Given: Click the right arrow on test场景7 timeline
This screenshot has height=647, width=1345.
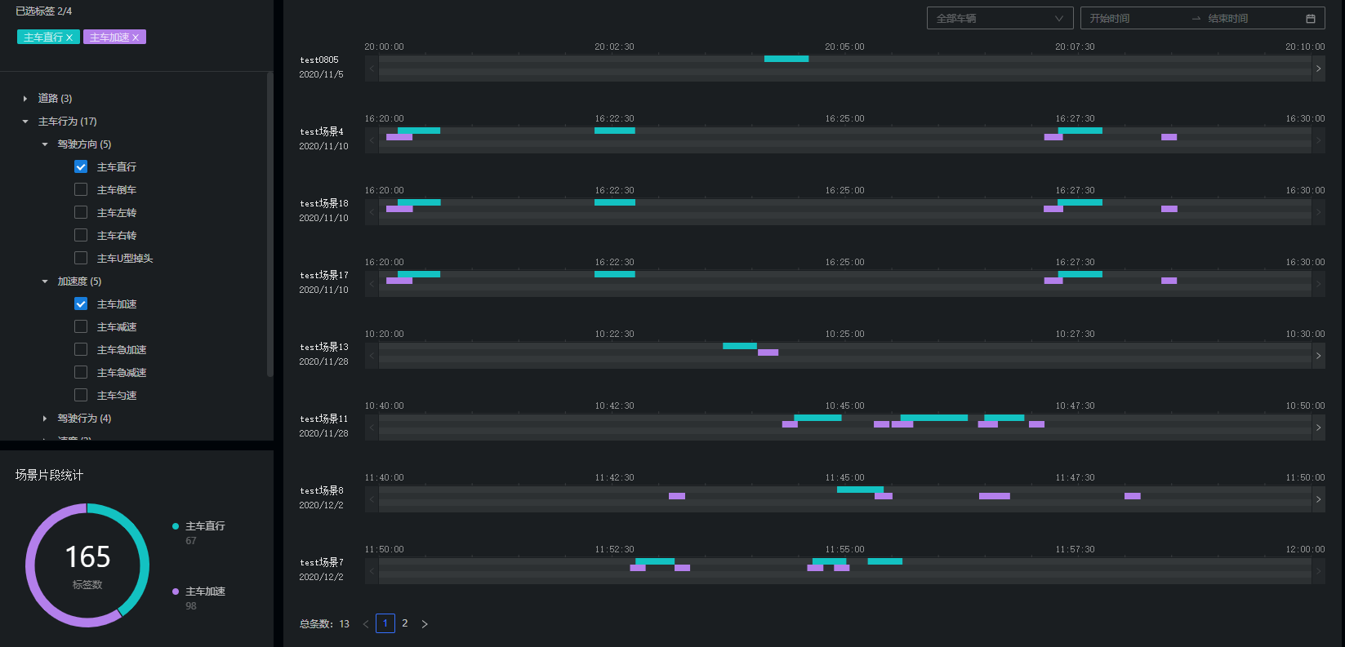Looking at the screenshot, I should tap(1318, 571).
